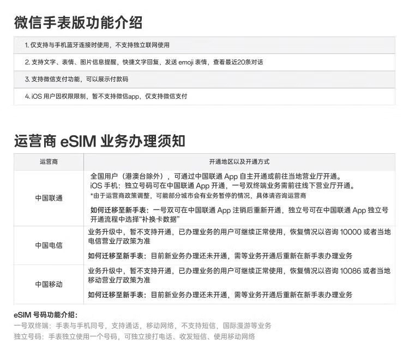
Task: Click row 4 about iOS 用户因权限限制
Action: (x=106, y=97)
